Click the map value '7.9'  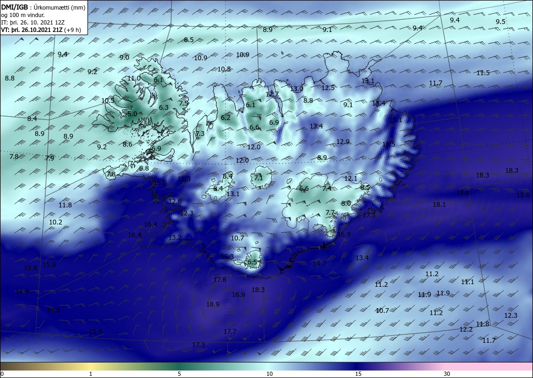click(x=49, y=158)
